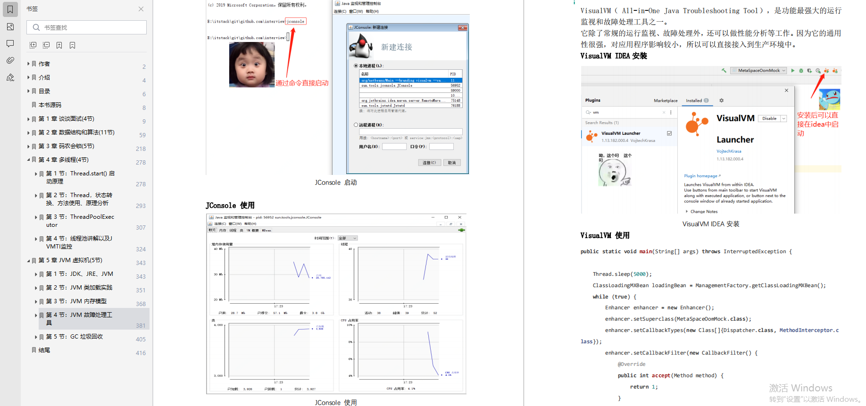Switch to the 内存 tab in JConsole

tap(223, 230)
